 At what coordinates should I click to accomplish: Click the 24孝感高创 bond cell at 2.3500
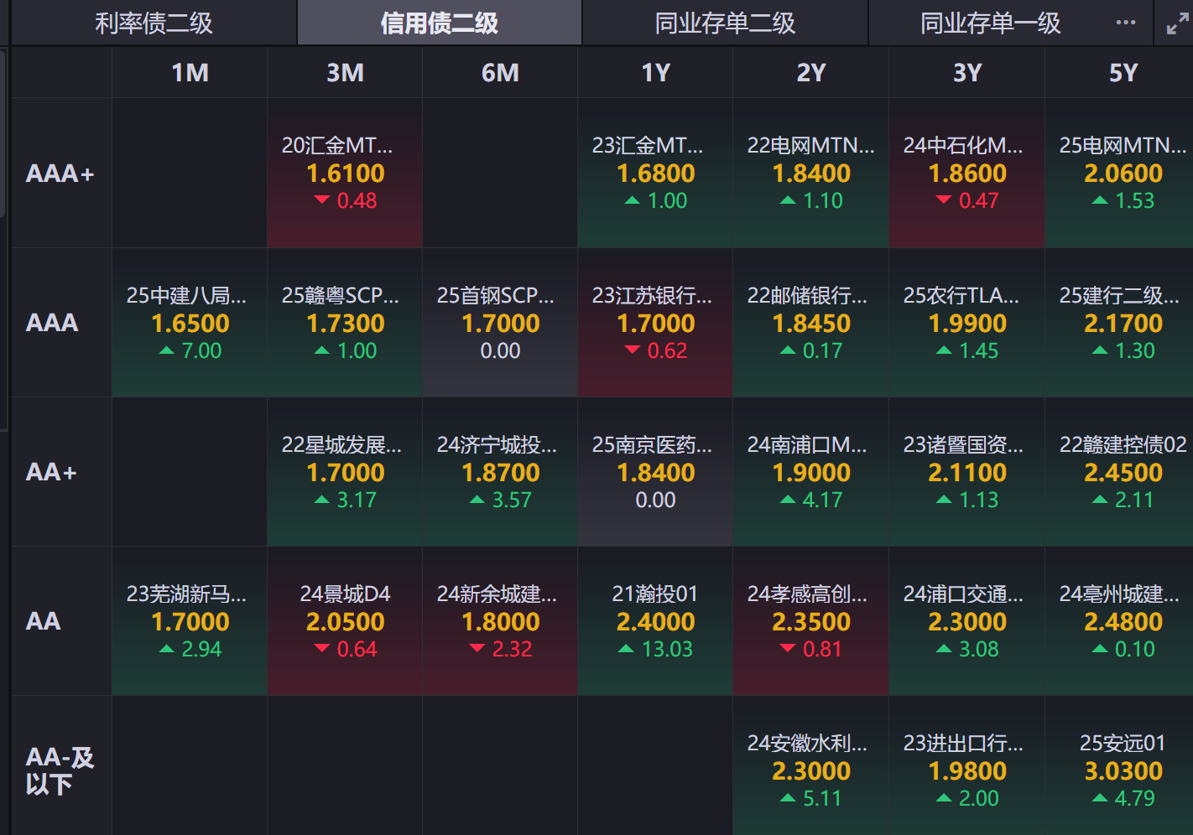pyautogui.click(x=810, y=621)
